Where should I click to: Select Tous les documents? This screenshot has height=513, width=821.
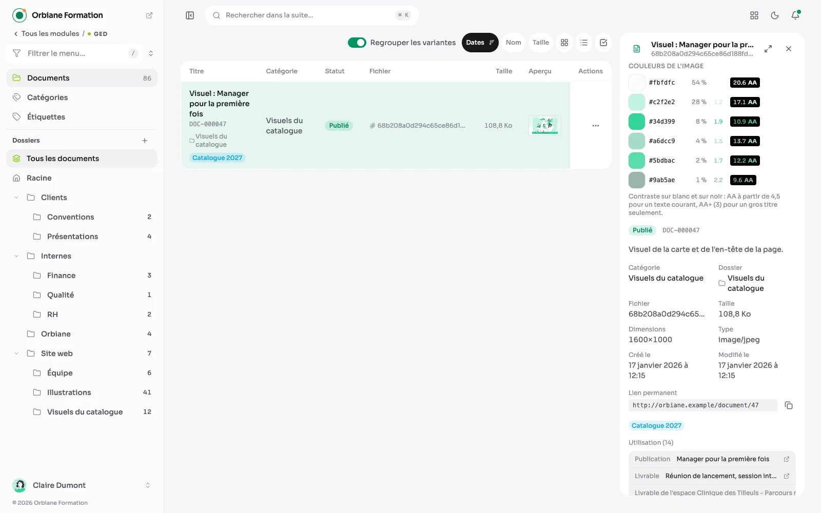click(82, 159)
